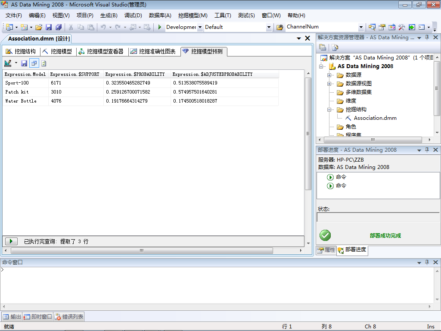Open the ChannelNum find combo box dropdown

pos(361,27)
